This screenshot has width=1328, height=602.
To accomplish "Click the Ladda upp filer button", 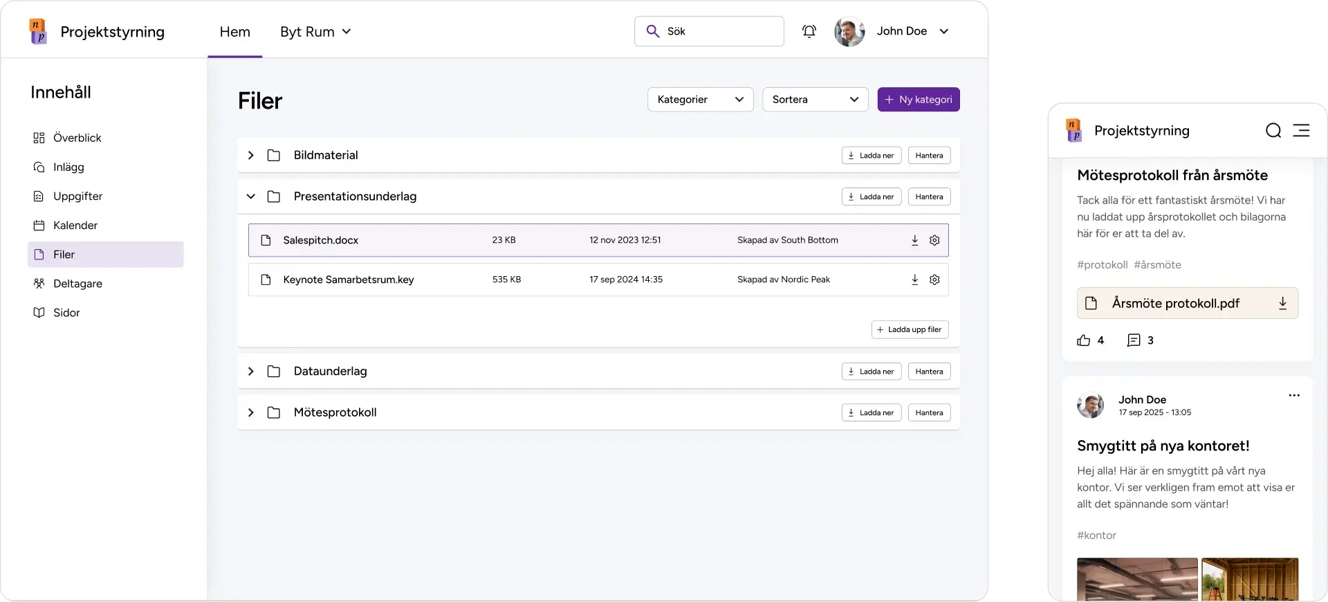I will [910, 329].
